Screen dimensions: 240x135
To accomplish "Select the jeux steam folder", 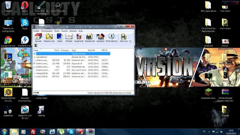I will click(x=225, y=7).
